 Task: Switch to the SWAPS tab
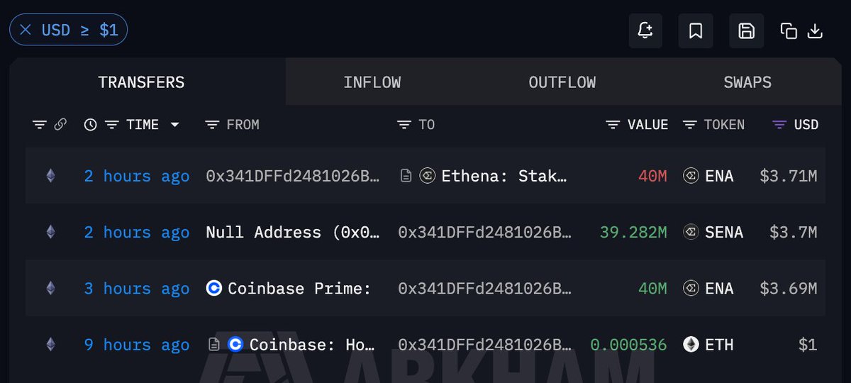point(747,82)
